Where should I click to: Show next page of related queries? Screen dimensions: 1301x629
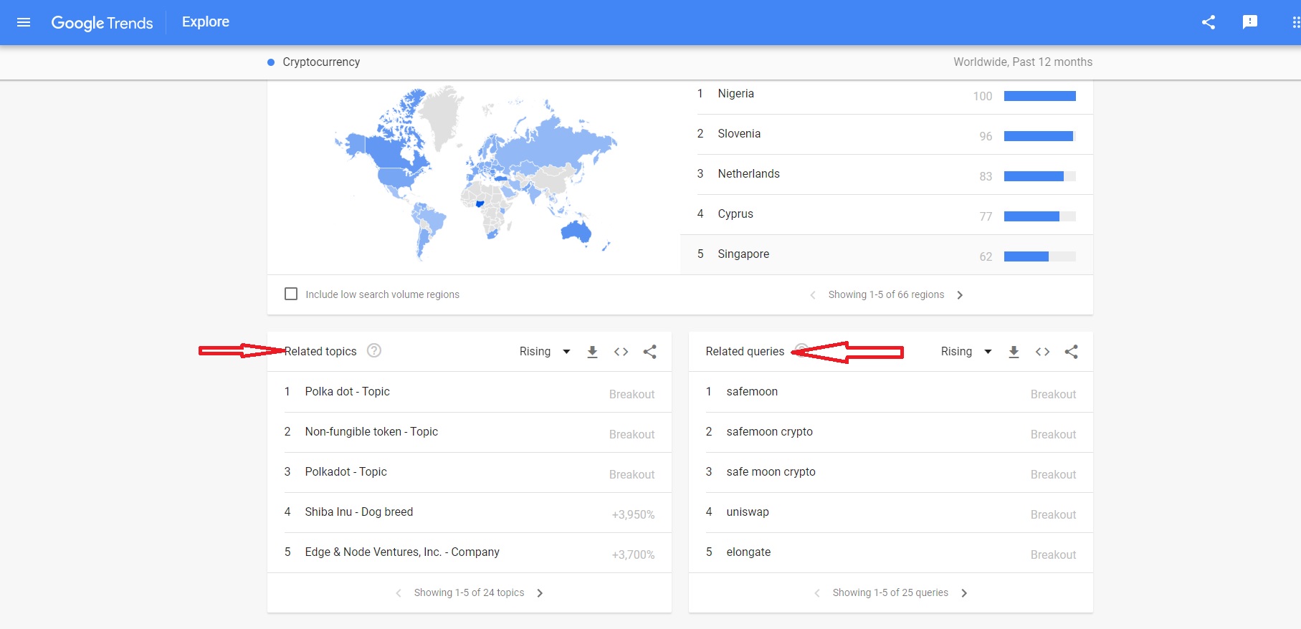964,593
